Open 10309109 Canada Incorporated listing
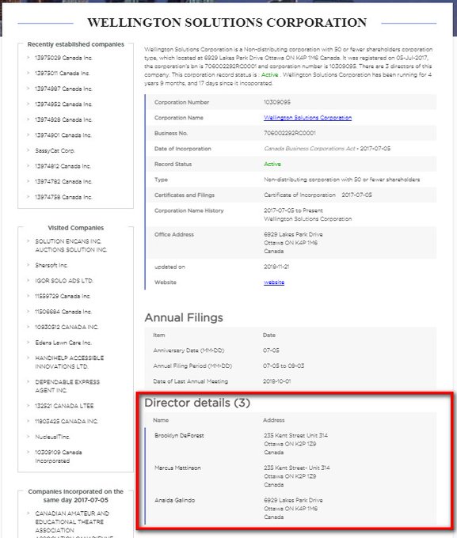This screenshot has height=538, width=457. click(59, 457)
